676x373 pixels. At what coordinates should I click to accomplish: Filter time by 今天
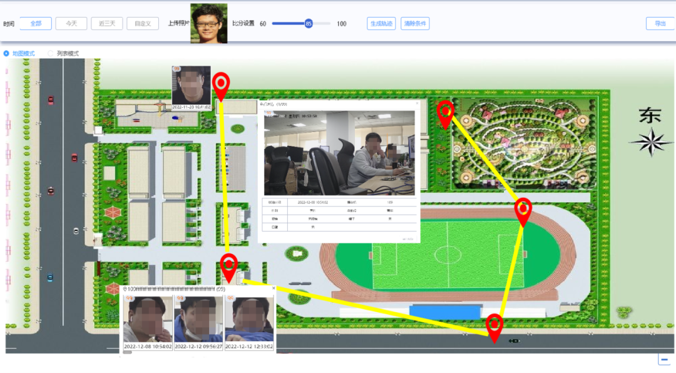[x=71, y=24]
